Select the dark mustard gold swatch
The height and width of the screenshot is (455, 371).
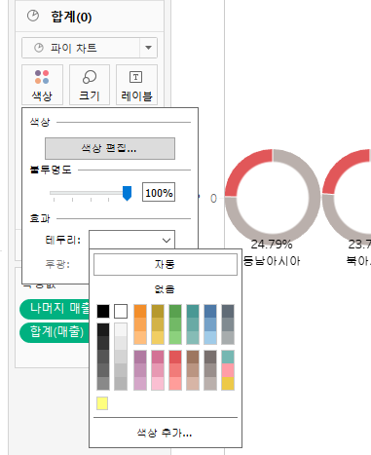(x=158, y=311)
